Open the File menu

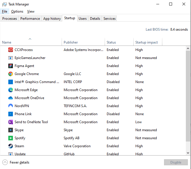[x=5, y=11]
